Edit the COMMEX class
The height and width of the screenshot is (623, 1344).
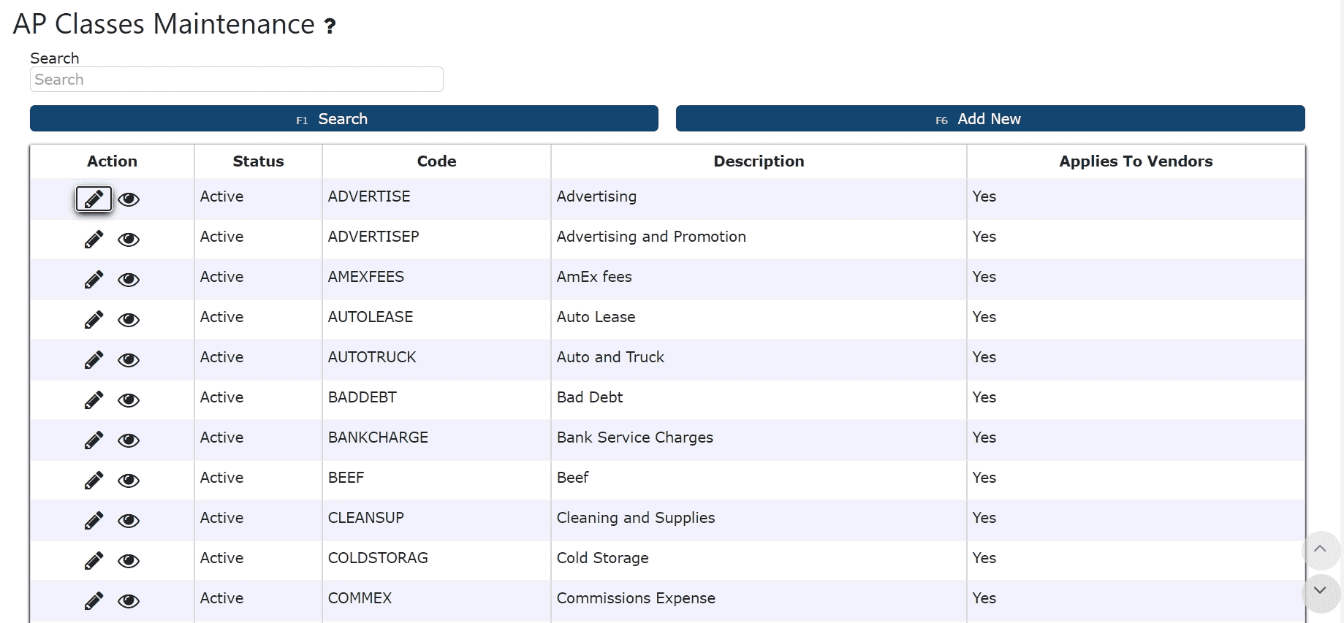(x=94, y=601)
